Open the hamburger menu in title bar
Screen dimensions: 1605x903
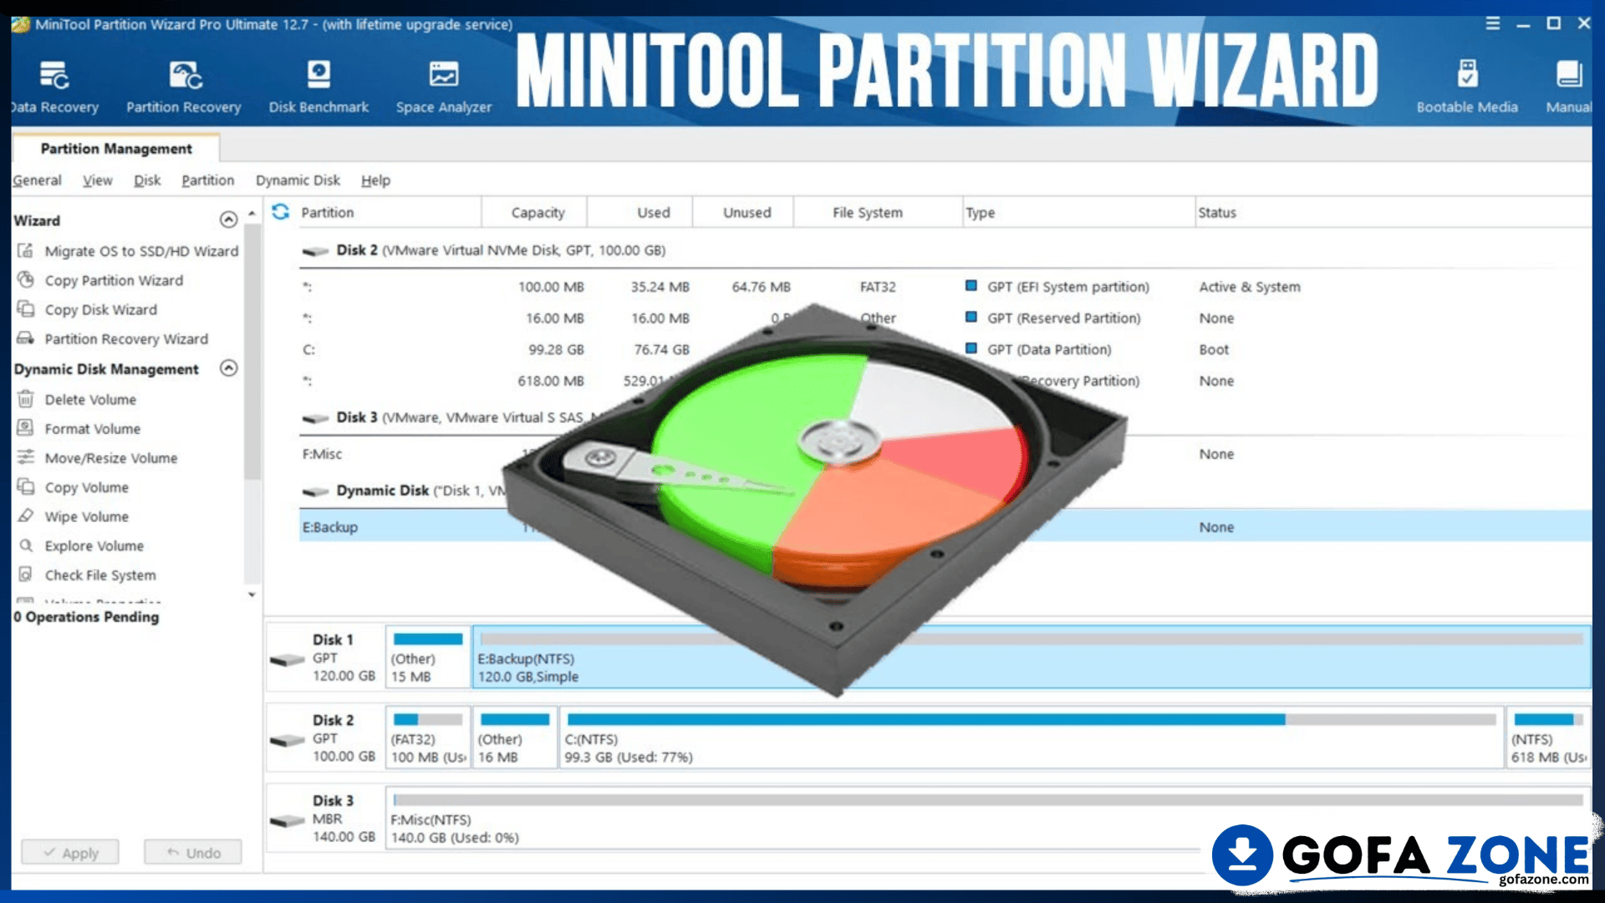1493,23
